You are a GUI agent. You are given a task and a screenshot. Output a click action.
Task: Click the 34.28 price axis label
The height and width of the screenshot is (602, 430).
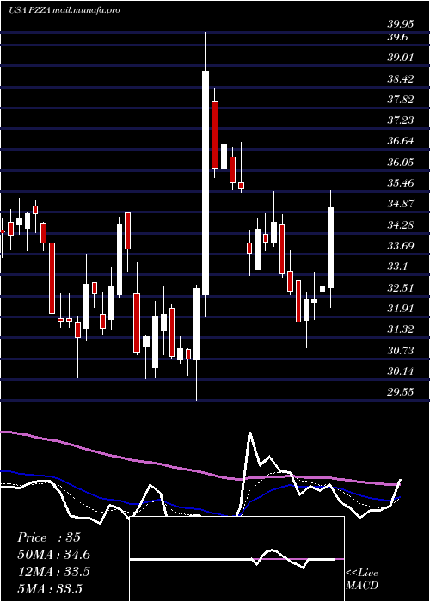(x=401, y=224)
